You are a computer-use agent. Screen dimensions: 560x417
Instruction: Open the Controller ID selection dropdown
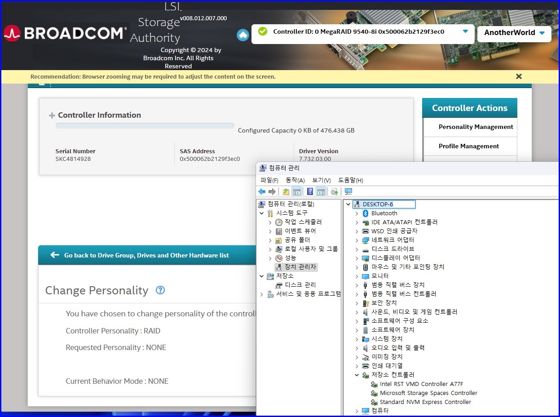tap(465, 31)
